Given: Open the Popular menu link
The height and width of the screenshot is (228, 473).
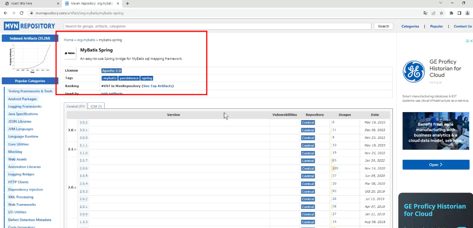Looking at the screenshot, I should point(436,26).
